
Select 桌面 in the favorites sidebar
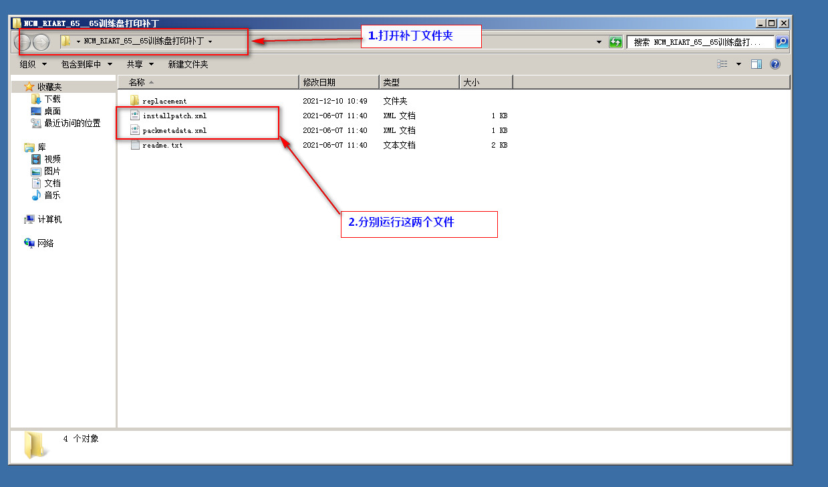[52, 111]
